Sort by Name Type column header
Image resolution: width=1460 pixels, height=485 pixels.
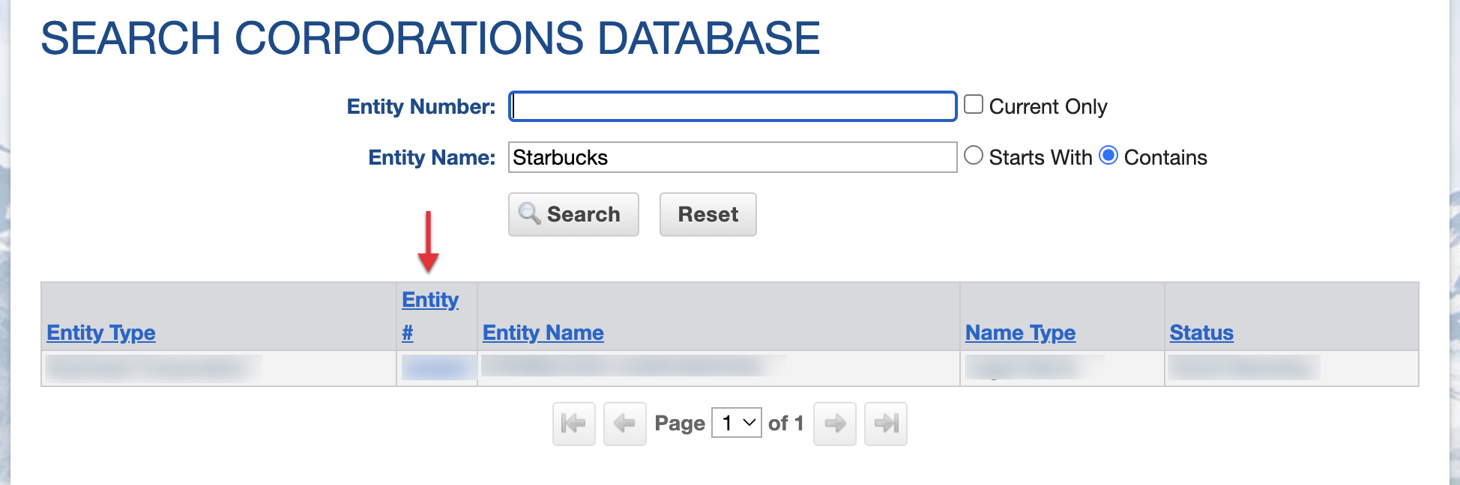point(1020,332)
